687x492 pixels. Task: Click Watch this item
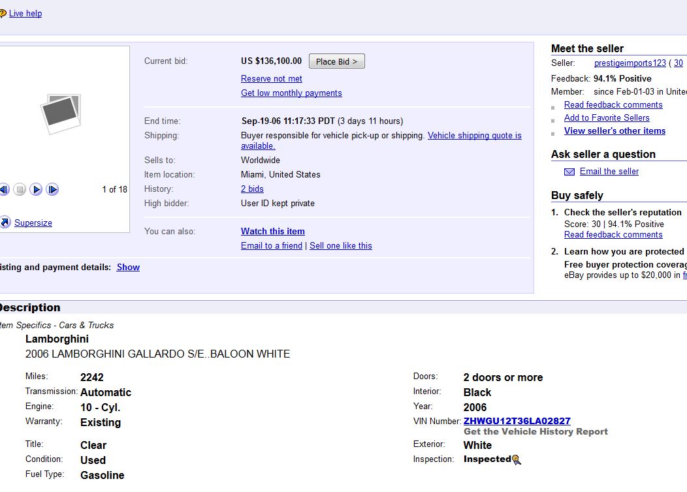[272, 231]
